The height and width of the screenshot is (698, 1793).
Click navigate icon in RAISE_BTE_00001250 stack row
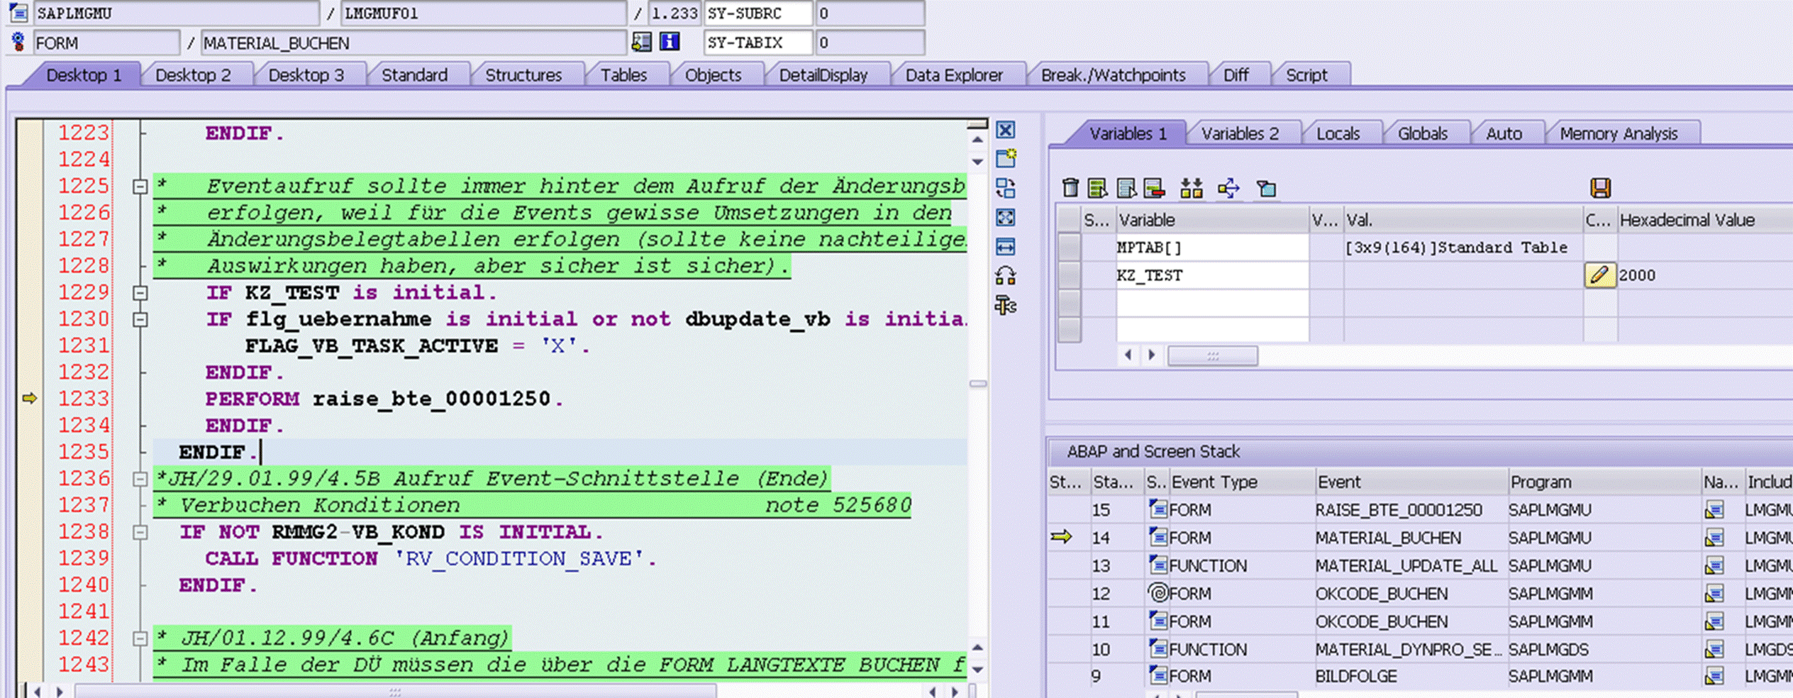point(1714,509)
